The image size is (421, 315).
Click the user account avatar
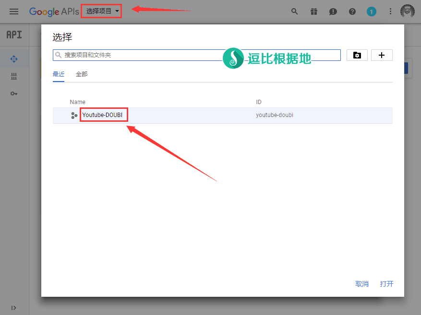[408, 12]
